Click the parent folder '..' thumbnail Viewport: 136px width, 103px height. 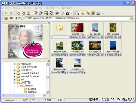pos(60,31)
